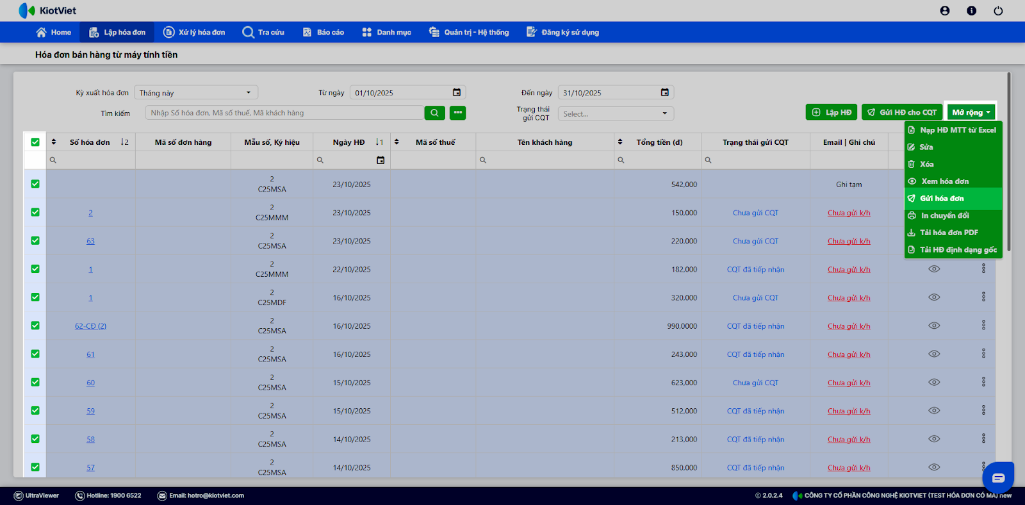Screen dimensions: 1025x505
Task: Open three-dots menu for invoice 59
Action: (983, 410)
